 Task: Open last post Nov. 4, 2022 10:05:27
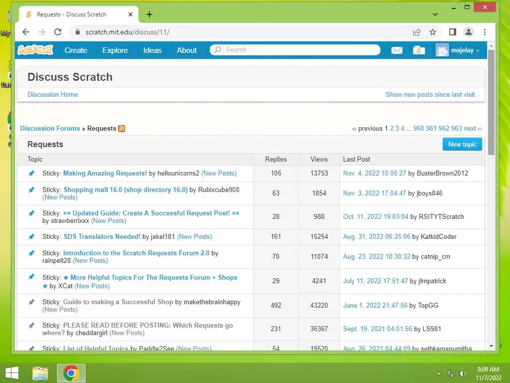point(375,173)
